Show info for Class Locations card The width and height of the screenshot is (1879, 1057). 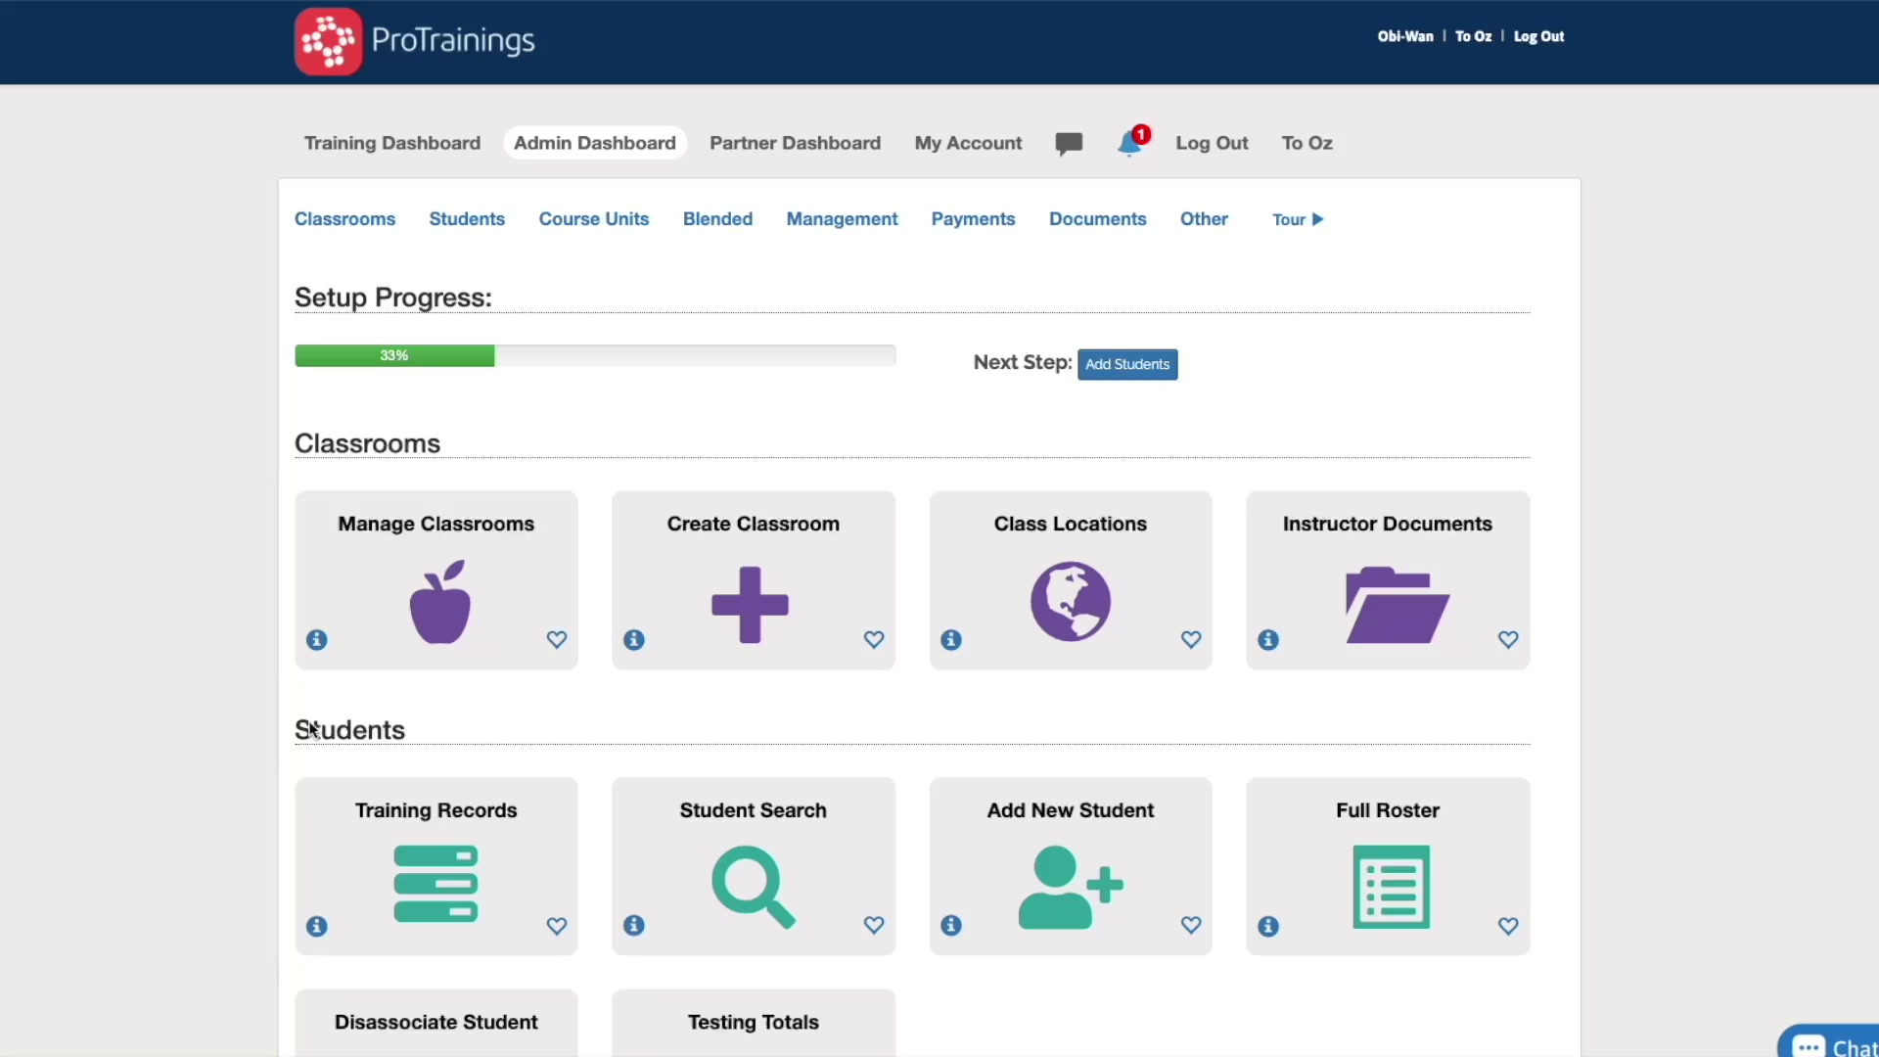[951, 640]
